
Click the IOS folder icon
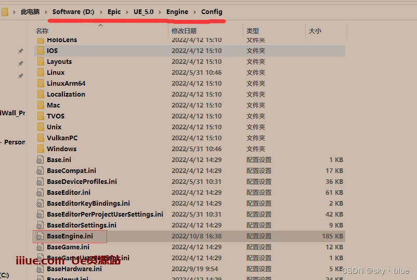click(x=41, y=51)
